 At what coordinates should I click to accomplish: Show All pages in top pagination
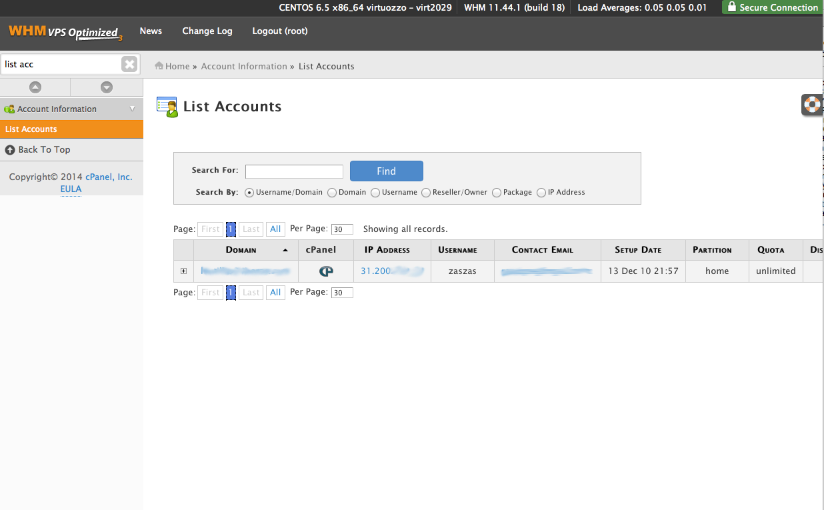tap(275, 229)
